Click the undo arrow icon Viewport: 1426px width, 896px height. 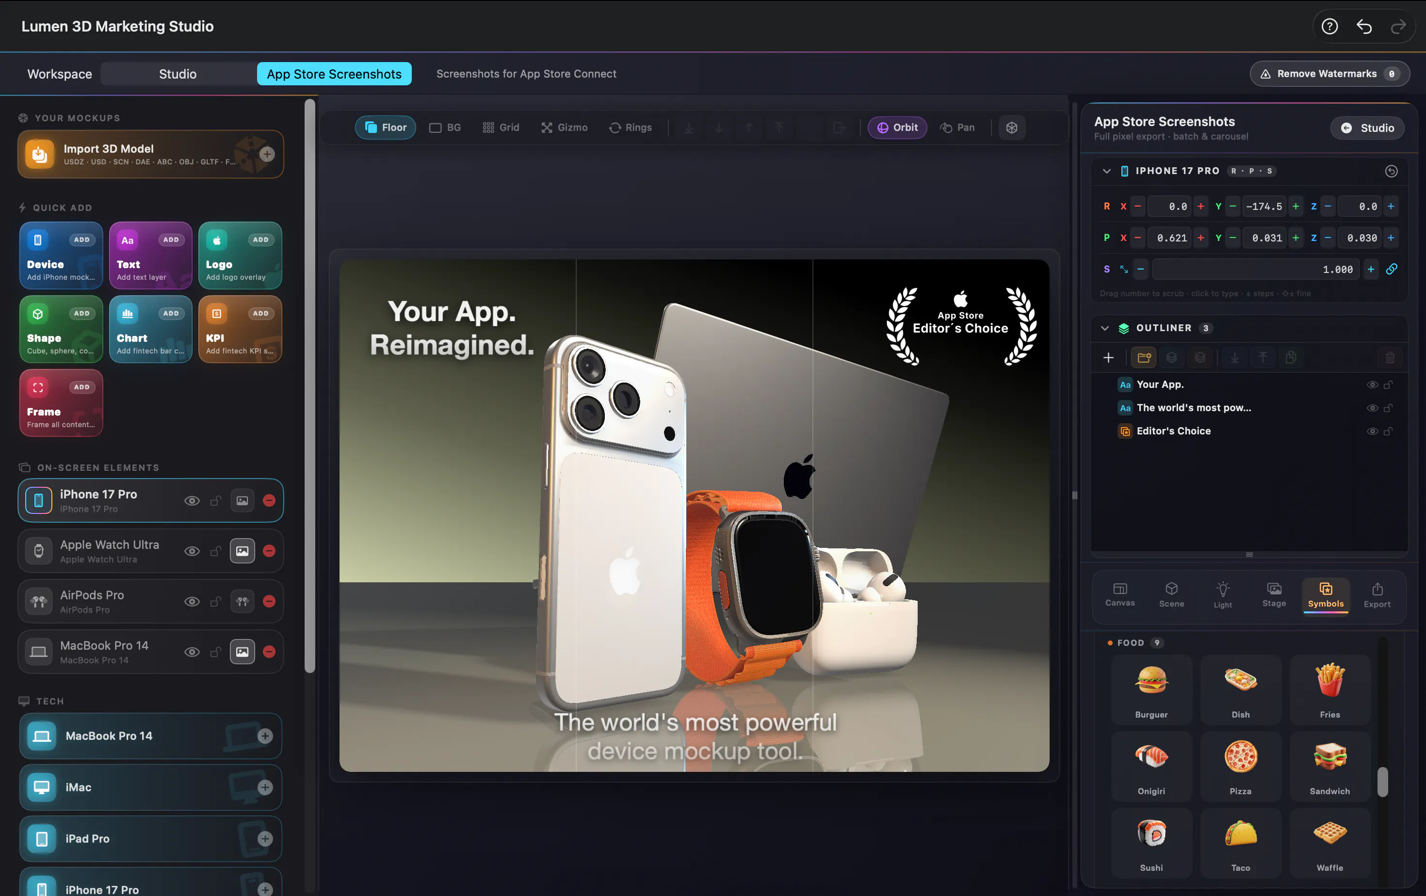point(1364,27)
